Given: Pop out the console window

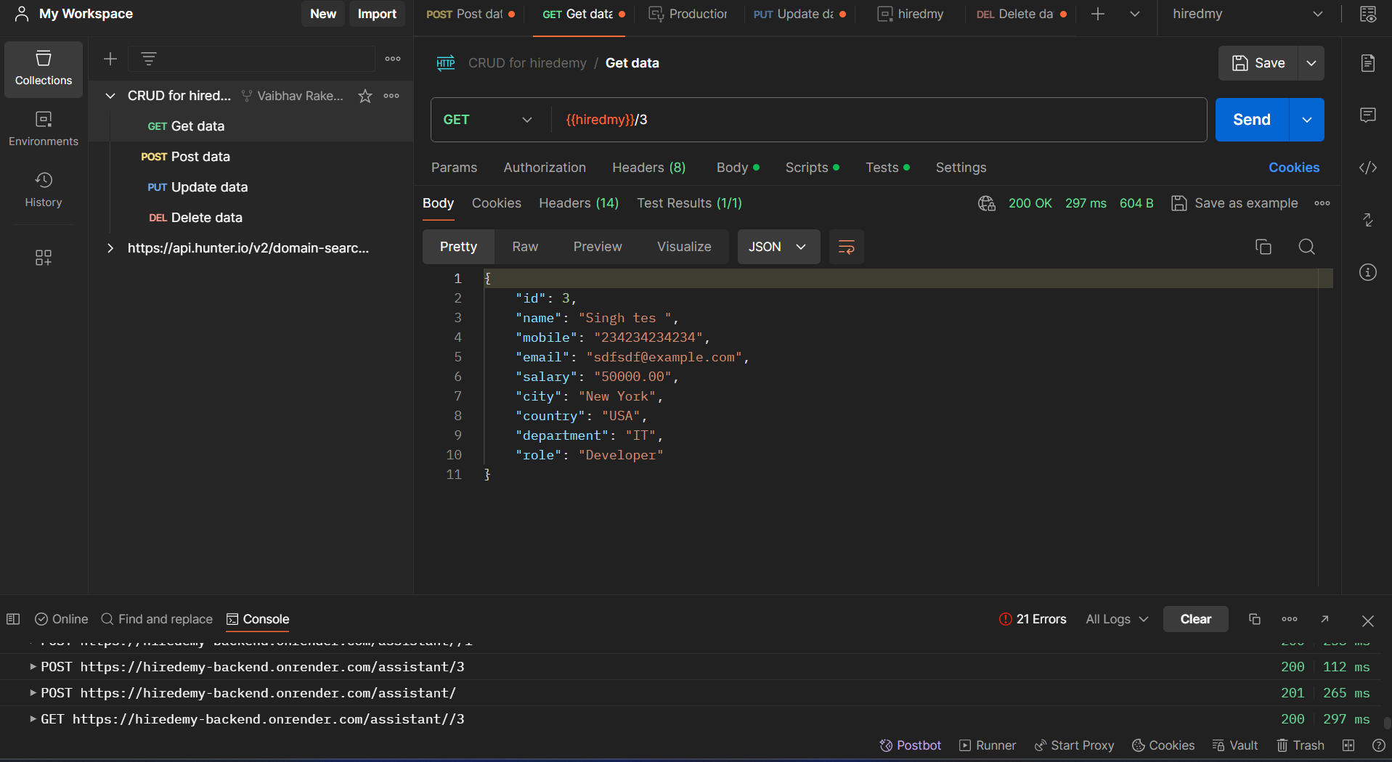Looking at the screenshot, I should tap(1324, 619).
